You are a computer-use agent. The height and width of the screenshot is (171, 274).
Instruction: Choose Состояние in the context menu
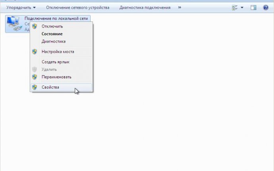click(61, 34)
